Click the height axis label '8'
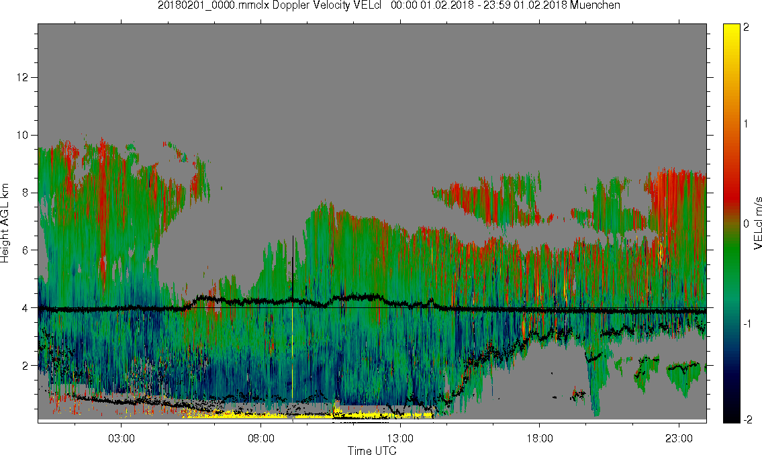 [26, 193]
